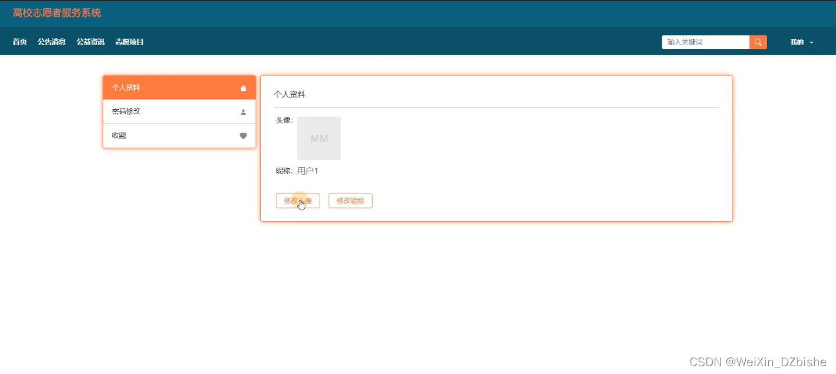Click the 修改昵称 button
The image size is (836, 374).
(351, 201)
